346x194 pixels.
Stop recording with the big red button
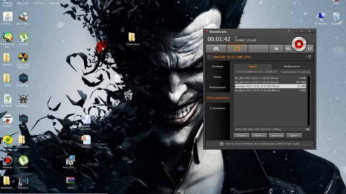click(x=299, y=44)
